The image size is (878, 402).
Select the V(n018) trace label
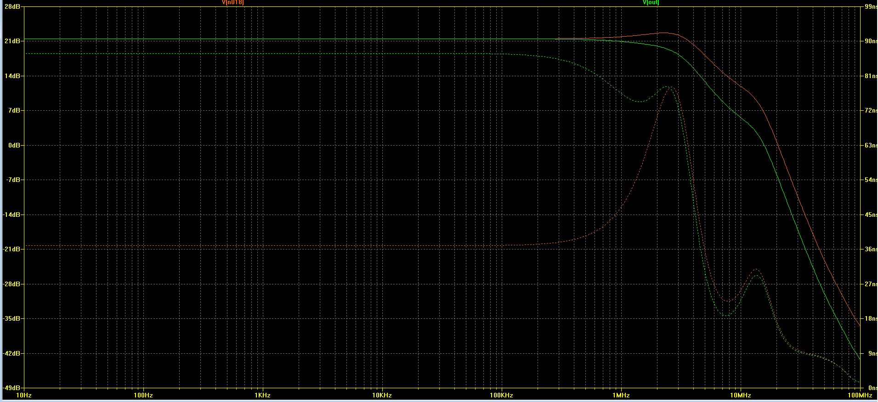pyautogui.click(x=233, y=2)
